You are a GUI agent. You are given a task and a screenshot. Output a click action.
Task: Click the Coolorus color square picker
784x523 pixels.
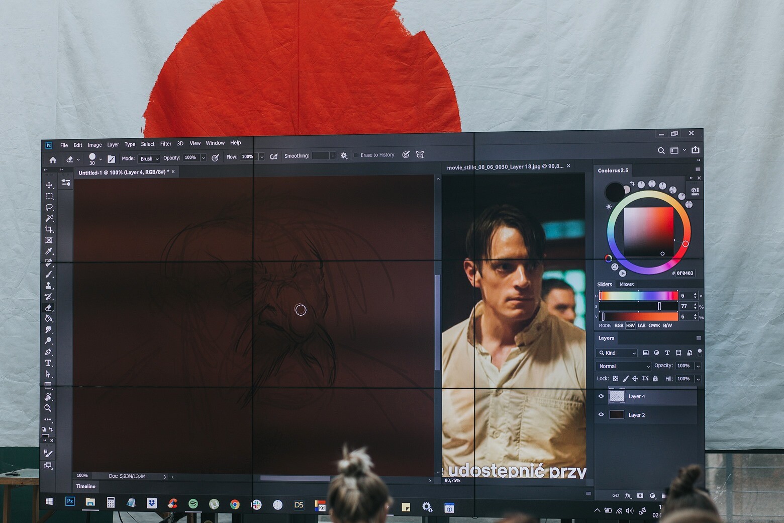click(648, 232)
